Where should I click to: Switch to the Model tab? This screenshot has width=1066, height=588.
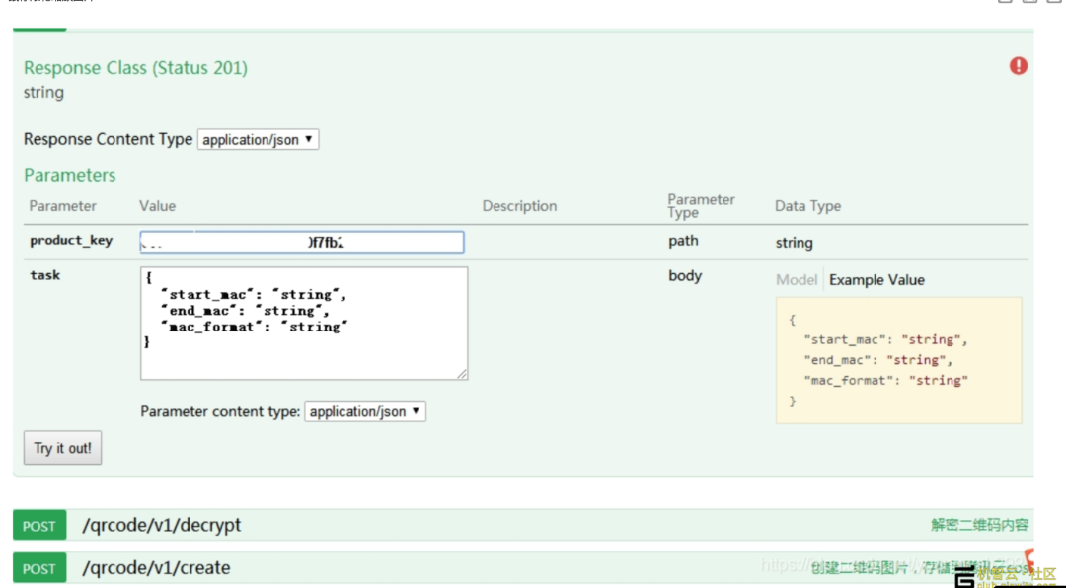click(x=797, y=280)
